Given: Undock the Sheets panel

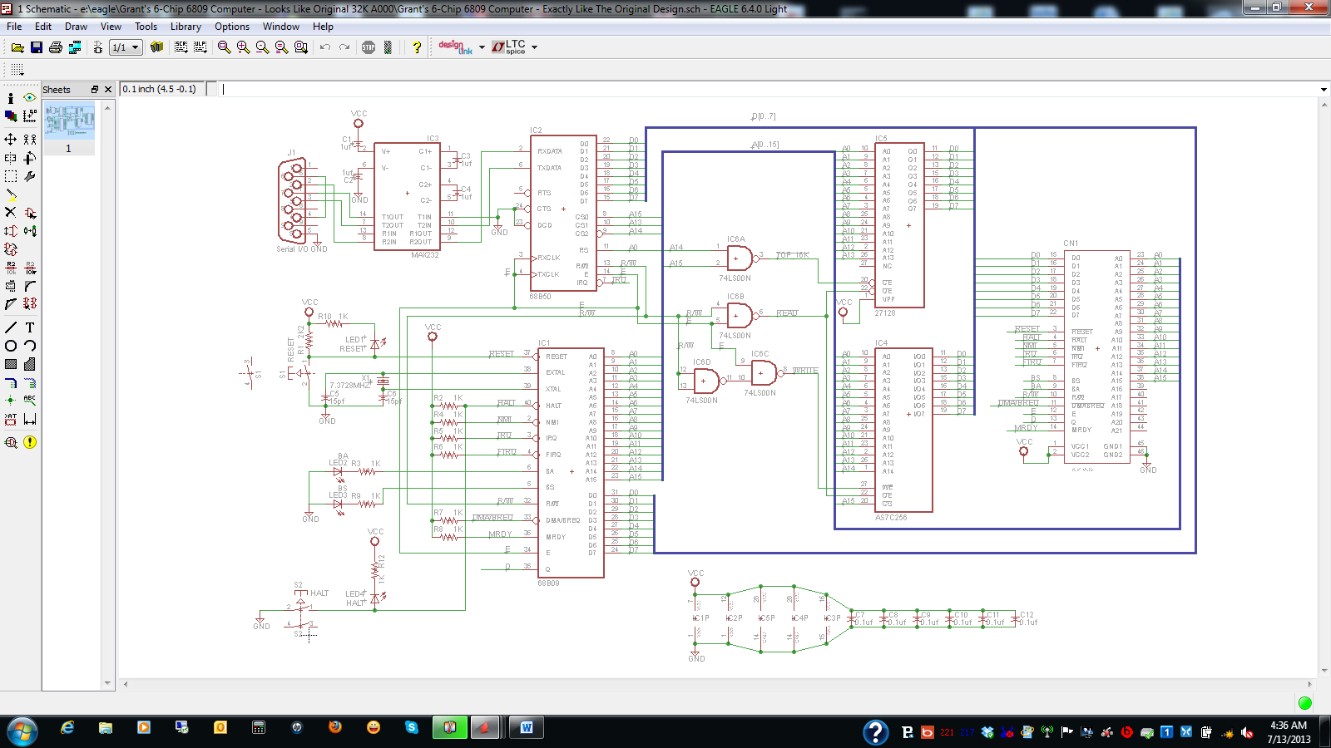Looking at the screenshot, I should pyautogui.click(x=95, y=90).
